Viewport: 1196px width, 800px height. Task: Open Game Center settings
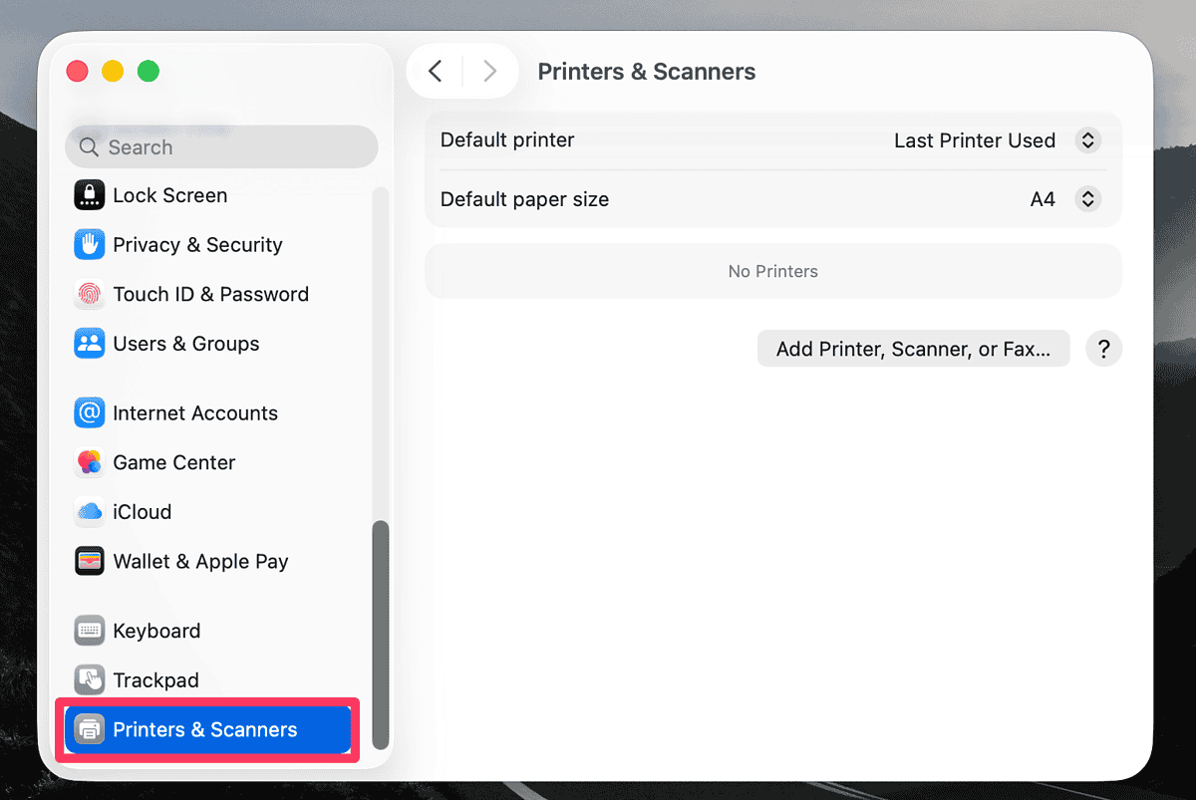89,462
